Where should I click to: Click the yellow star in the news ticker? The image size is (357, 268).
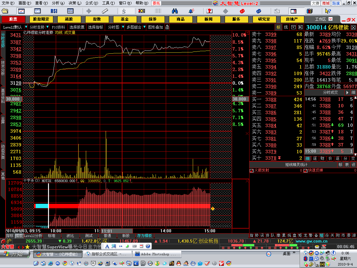click(x=28, y=247)
